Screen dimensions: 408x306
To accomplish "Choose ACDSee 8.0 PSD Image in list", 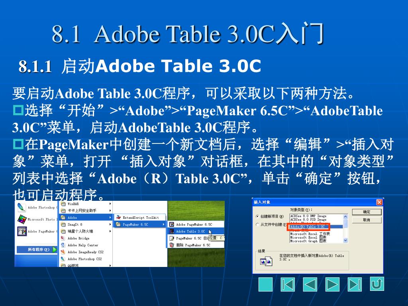I will (x=308, y=220).
